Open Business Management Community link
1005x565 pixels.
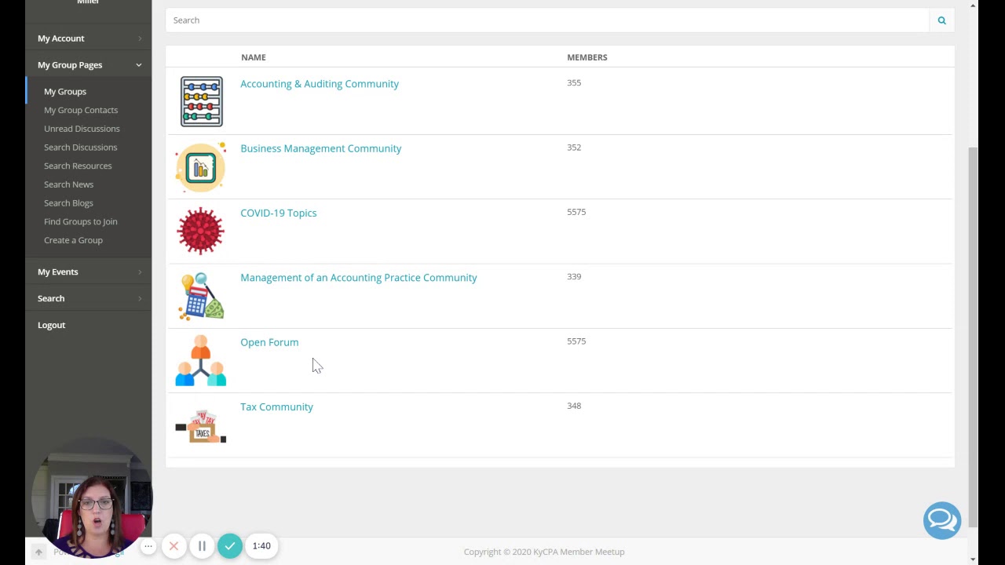[320, 148]
